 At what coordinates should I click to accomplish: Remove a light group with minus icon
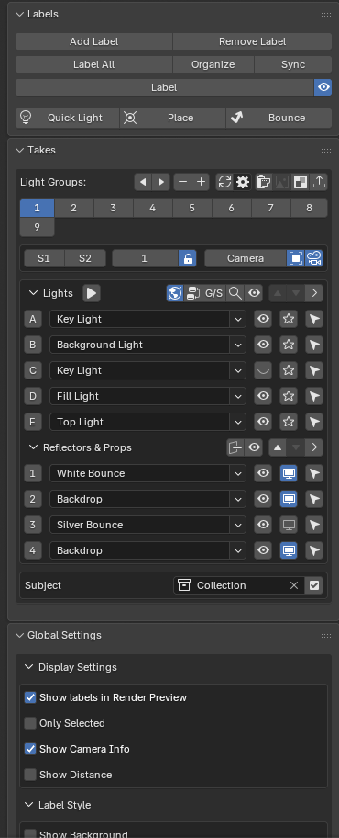click(x=183, y=182)
